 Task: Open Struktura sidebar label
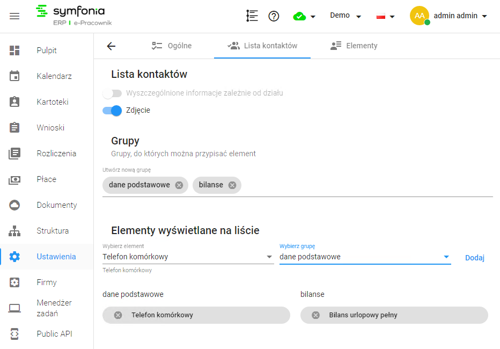53,231
